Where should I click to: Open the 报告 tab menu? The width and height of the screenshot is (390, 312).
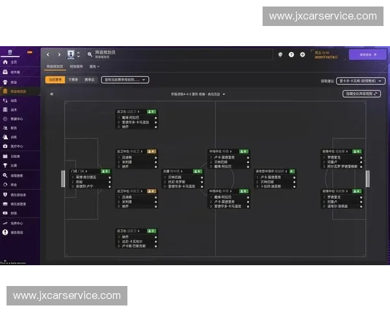pyautogui.click(x=94, y=66)
